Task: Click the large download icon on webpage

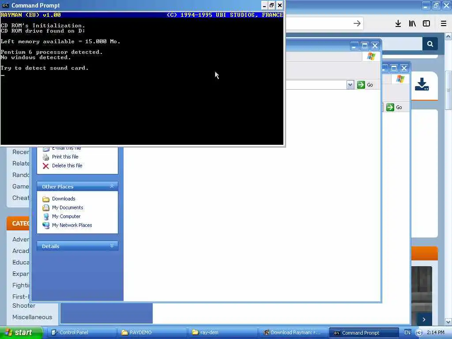Action: [422, 84]
